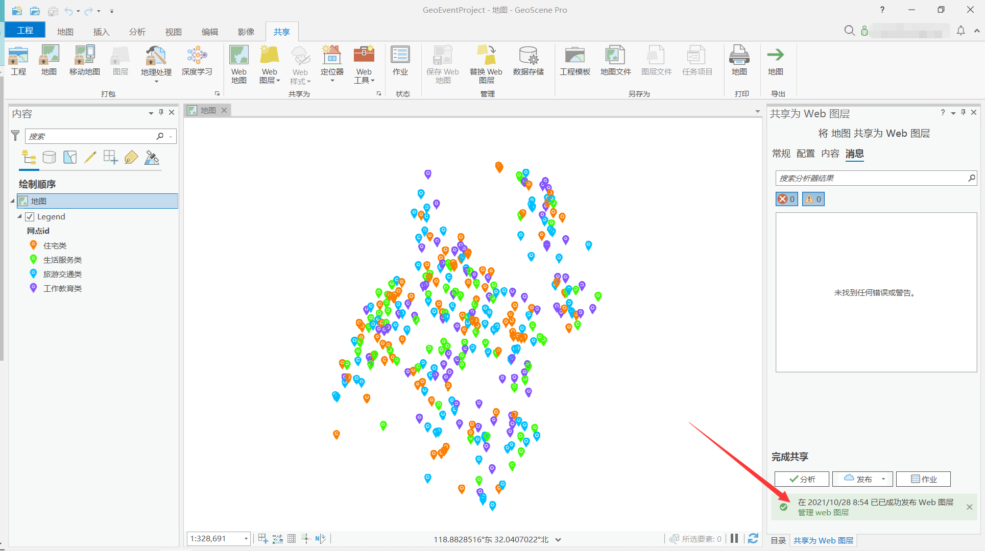
Task: Toggle visibility checkbox of Legend layer
Action: (x=30, y=216)
